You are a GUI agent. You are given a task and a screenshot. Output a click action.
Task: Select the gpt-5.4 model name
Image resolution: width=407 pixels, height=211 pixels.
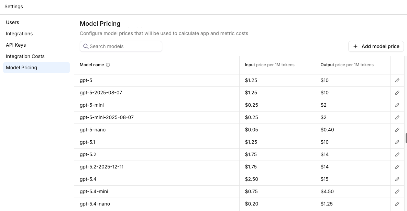point(88,179)
